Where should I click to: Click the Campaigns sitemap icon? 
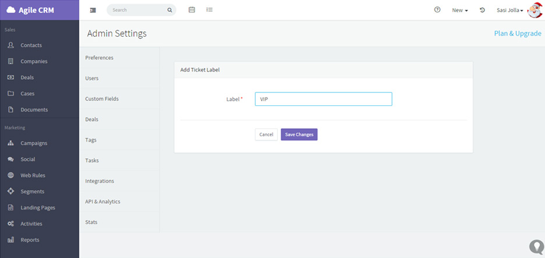(11, 143)
